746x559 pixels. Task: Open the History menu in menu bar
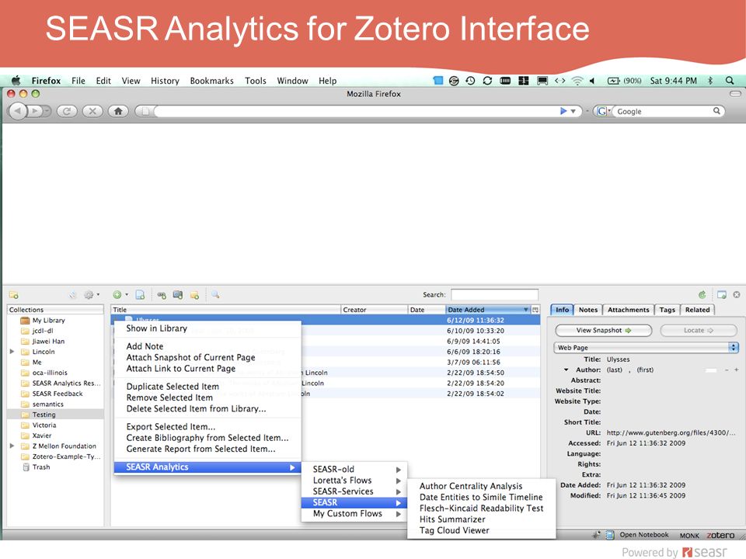165,81
